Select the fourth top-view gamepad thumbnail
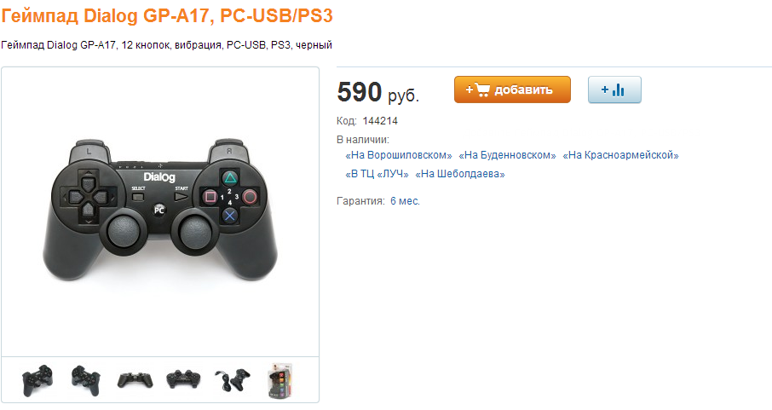The width and height of the screenshot is (772, 410). tap(183, 379)
